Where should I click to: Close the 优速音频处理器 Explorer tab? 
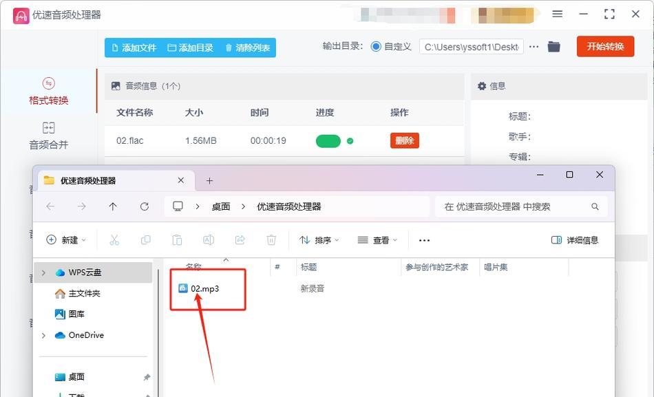click(x=180, y=180)
